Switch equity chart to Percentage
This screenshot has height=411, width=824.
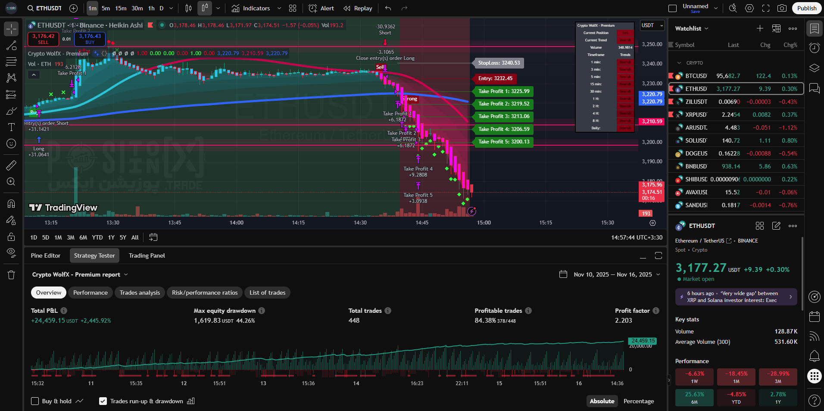pyautogui.click(x=638, y=401)
